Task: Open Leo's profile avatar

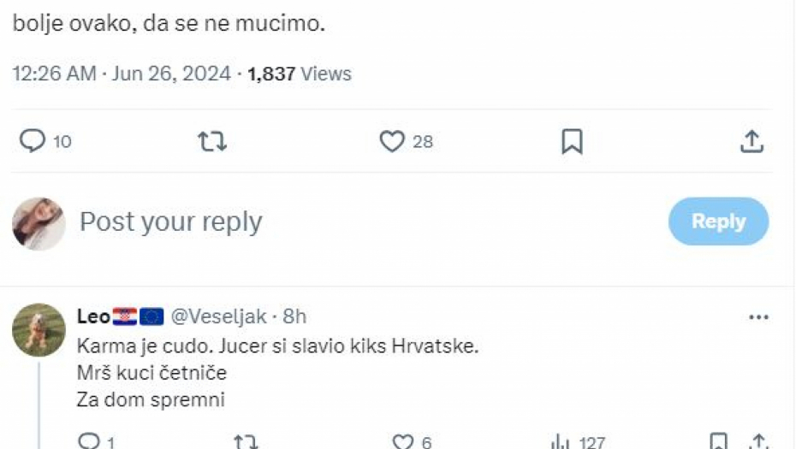Action: 39,329
